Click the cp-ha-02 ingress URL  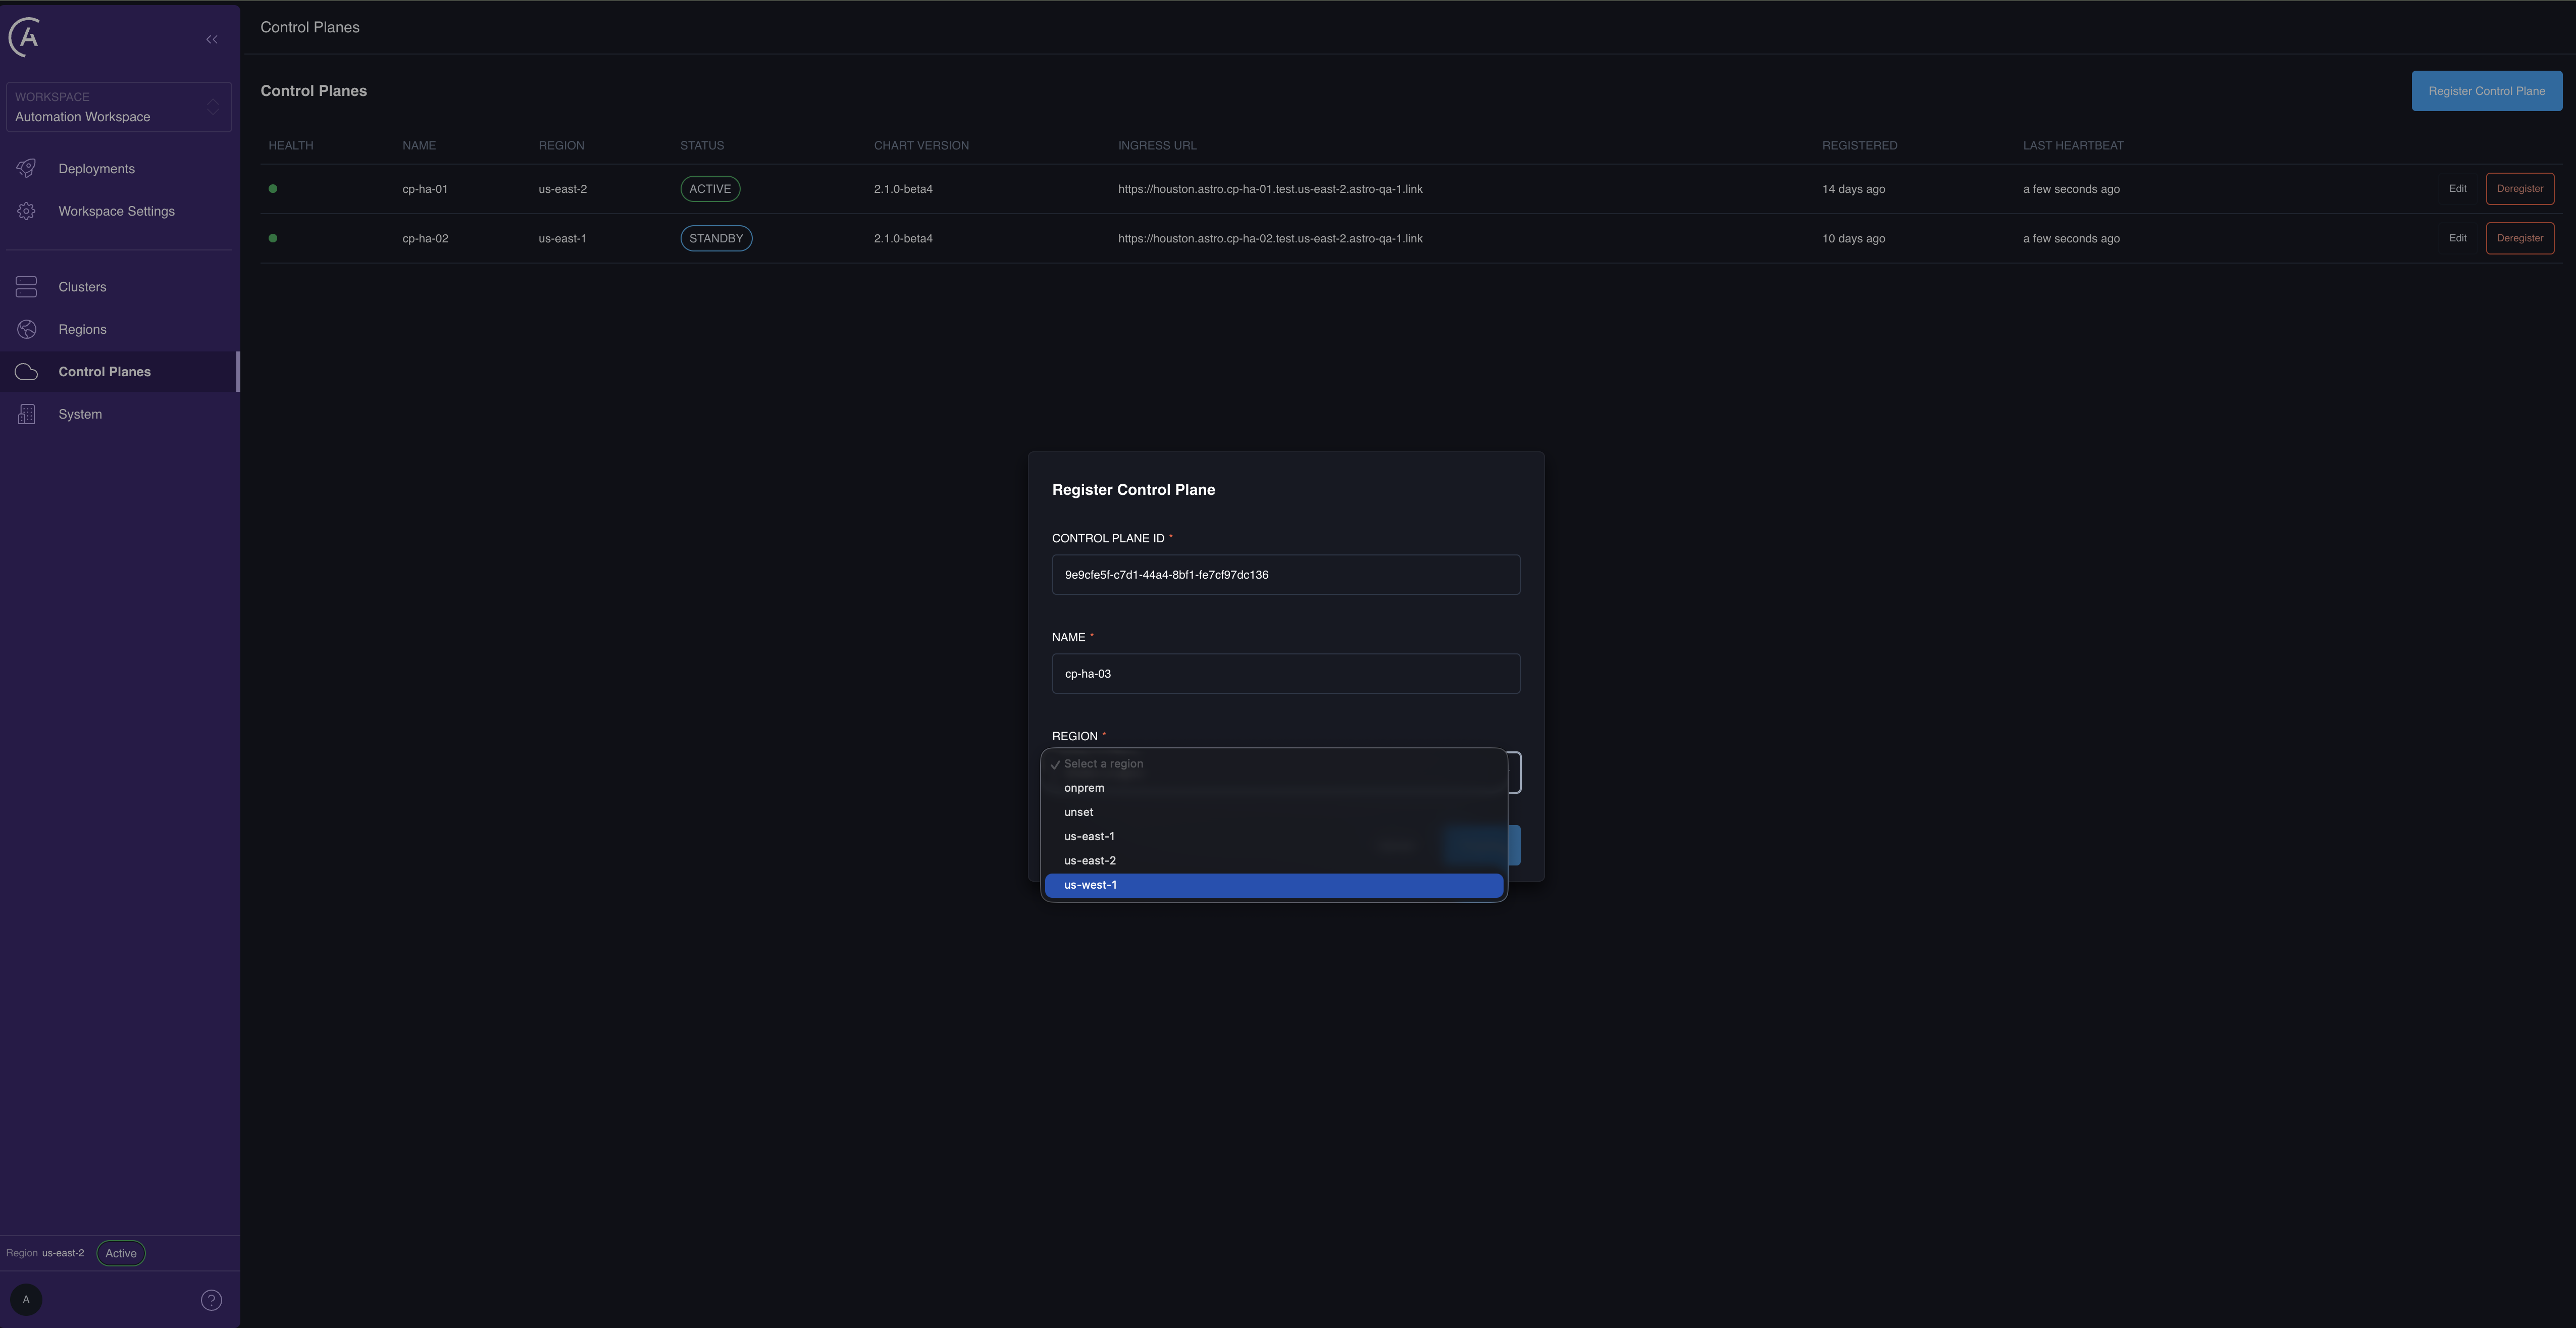1270,238
